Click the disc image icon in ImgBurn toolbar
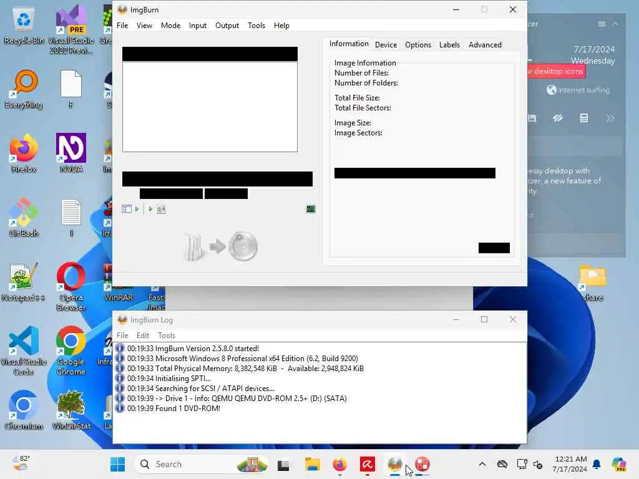The image size is (639, 479). click(162, 209)
